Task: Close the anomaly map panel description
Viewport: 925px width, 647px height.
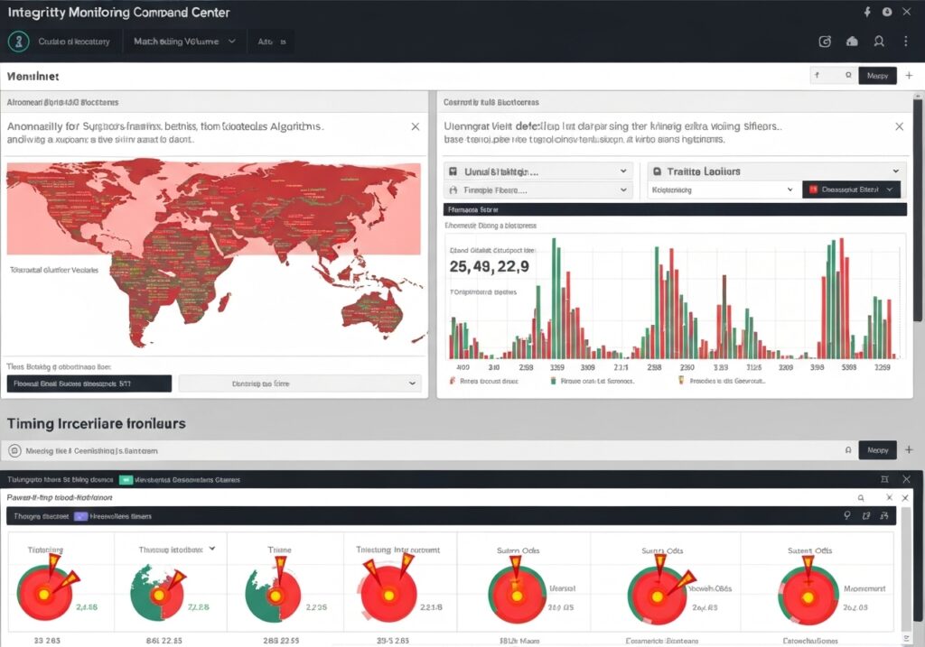Action: coord(415,127)
